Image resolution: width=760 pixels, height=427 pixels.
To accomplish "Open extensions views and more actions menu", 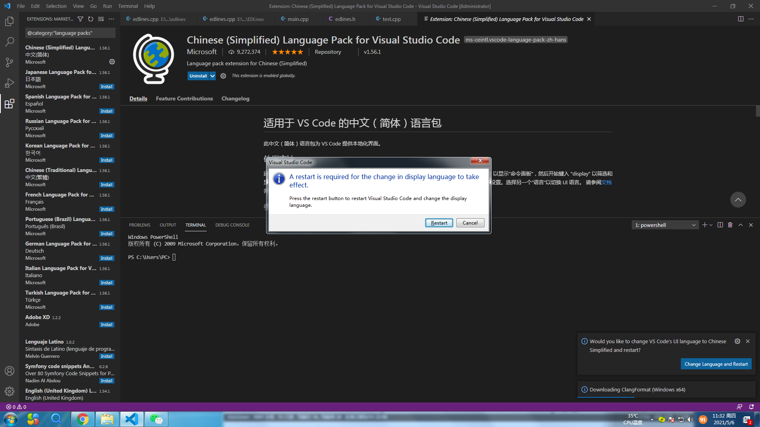I will click(111, 19).
